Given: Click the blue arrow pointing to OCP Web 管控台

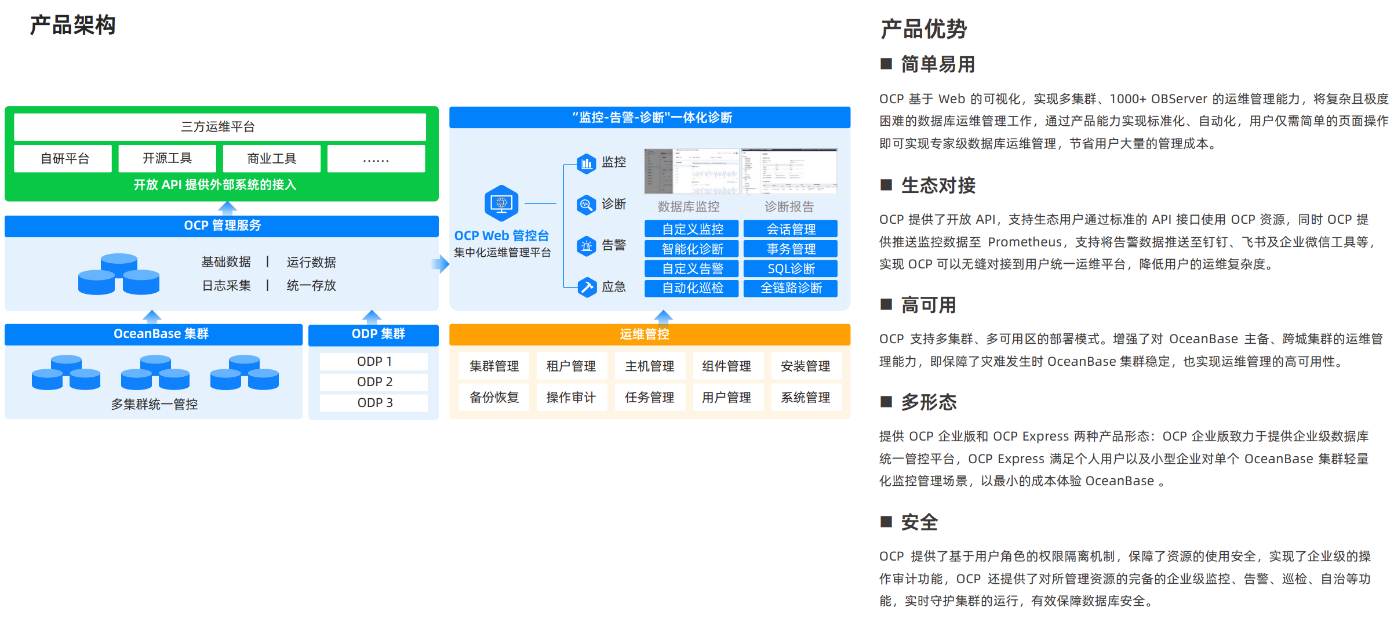Looking at the screenshot, I should click(x=441, y=264).
